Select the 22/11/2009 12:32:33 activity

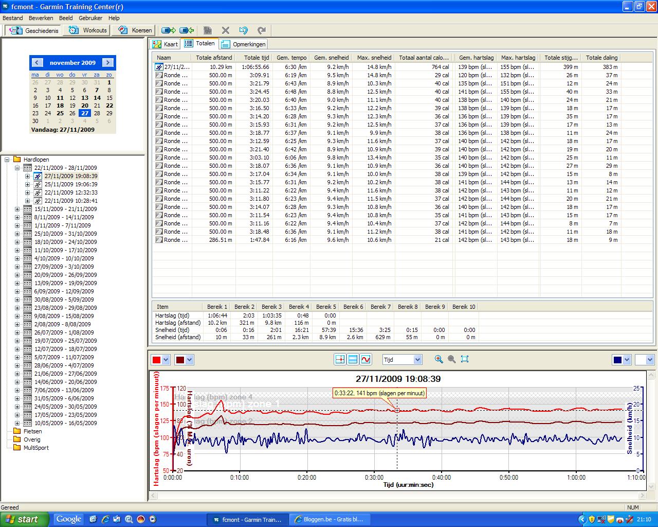pyautogui.click(x=71, y=192)
